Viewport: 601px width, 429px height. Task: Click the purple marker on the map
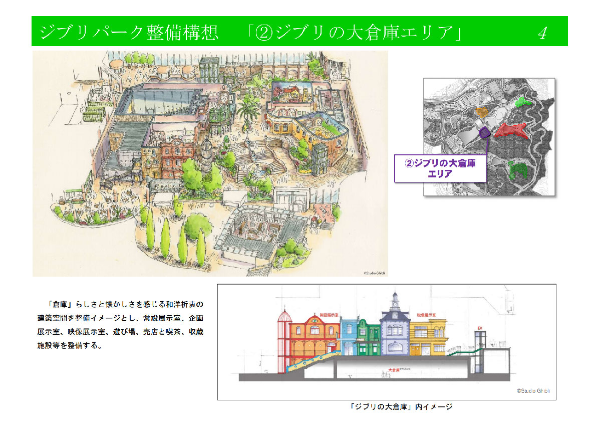(484, 133)
